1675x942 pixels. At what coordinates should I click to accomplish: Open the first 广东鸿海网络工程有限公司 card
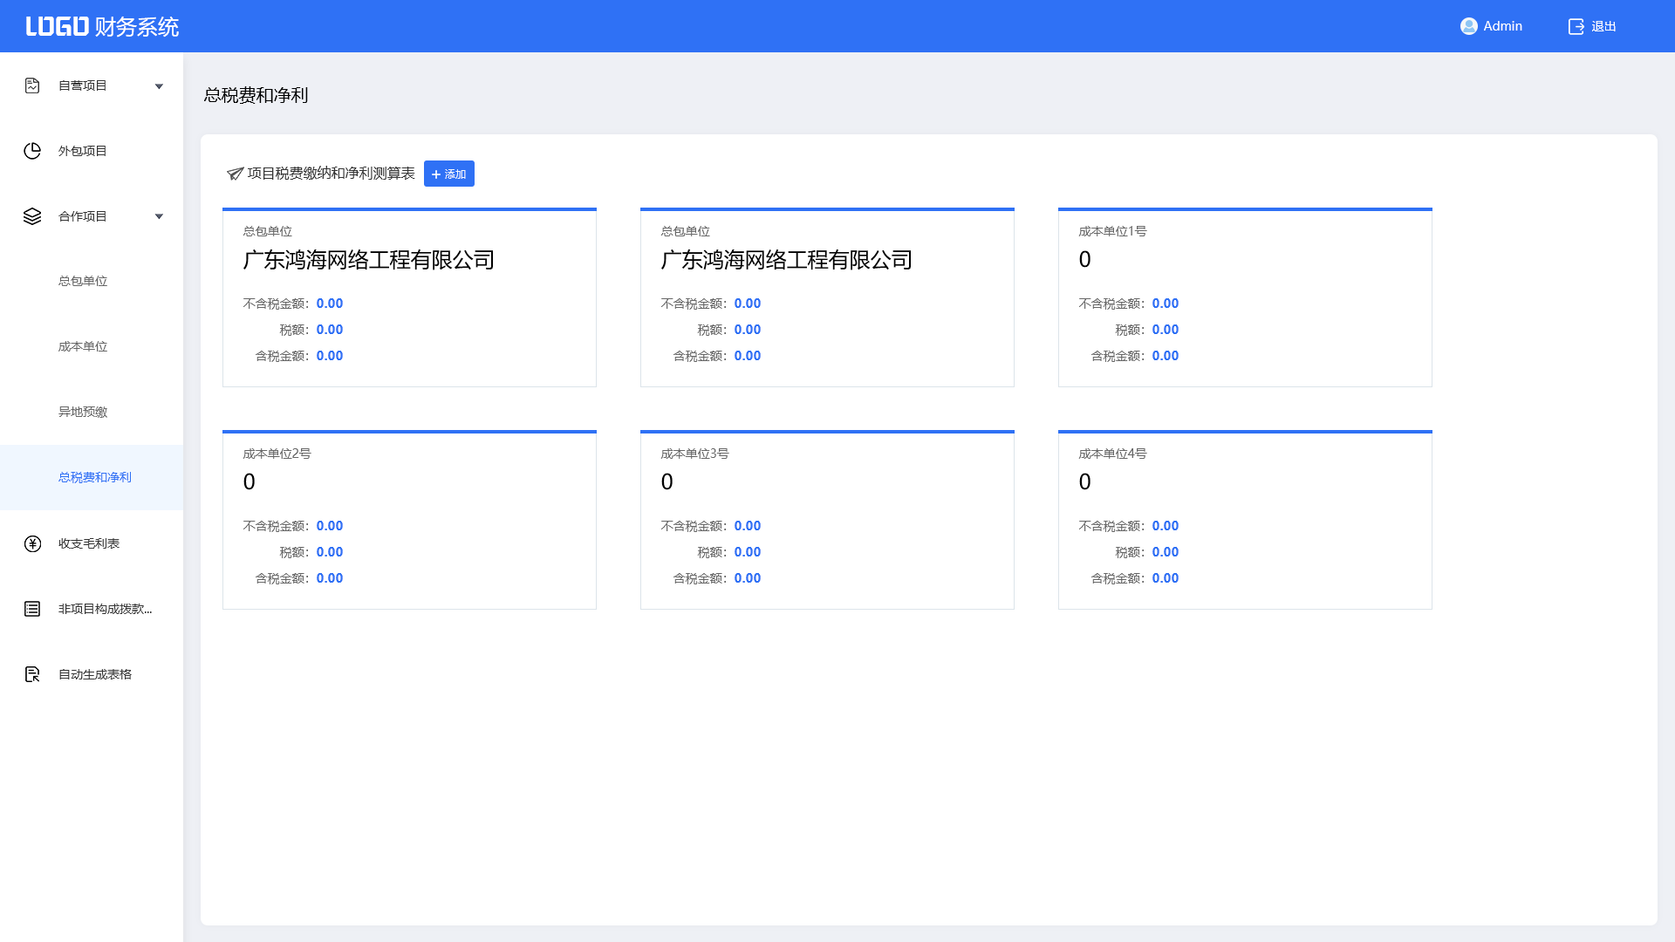coord(409,297)
